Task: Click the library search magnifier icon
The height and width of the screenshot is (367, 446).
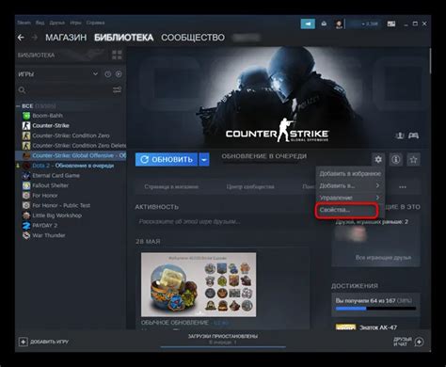Action: [x=22, y=90]
